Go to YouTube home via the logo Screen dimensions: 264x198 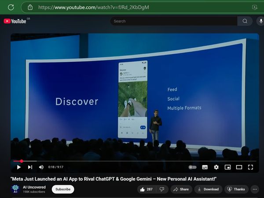click(15, 21)
